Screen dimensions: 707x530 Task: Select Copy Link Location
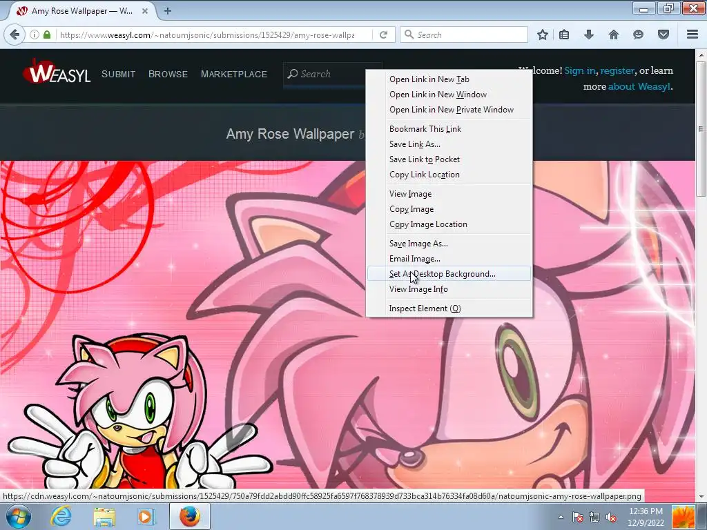pos(449,175)
